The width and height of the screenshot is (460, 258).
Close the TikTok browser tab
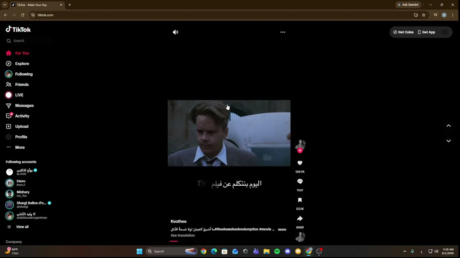(61, 5)
